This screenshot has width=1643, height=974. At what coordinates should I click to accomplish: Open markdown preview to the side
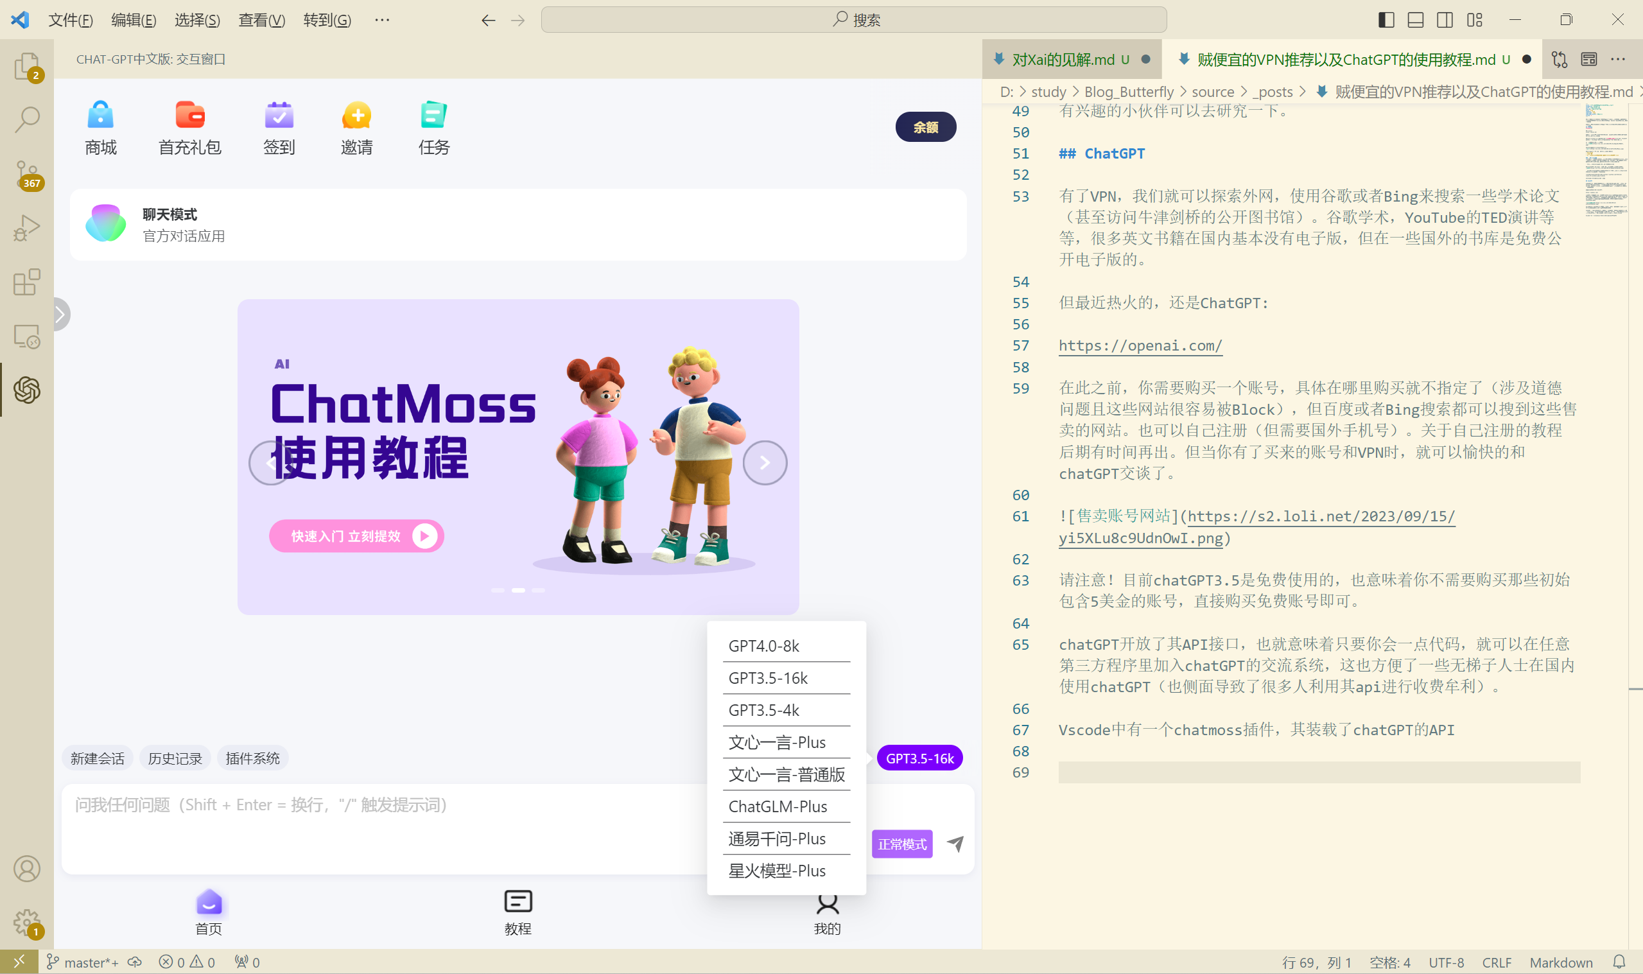(x=1588, y=59)
